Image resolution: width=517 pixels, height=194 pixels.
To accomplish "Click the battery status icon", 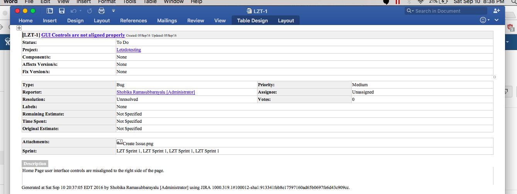I will coord(444,2).
